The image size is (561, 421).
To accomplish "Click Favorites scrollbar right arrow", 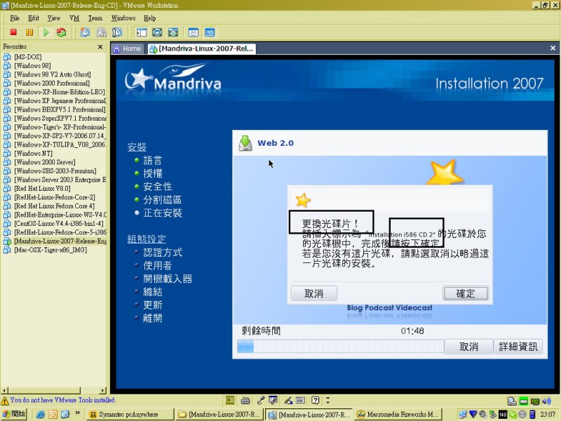I will click(x=103, y=390).
